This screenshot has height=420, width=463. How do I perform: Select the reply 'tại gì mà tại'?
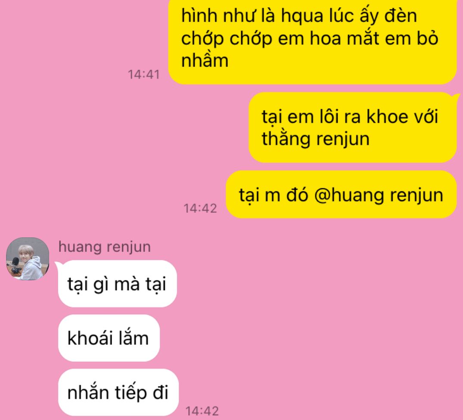click(118, 284)
